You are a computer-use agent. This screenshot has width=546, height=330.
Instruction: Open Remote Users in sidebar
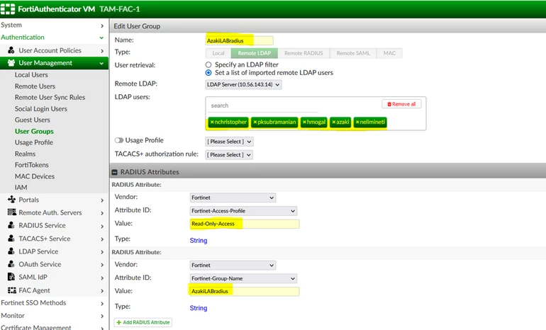coord(35,86)
